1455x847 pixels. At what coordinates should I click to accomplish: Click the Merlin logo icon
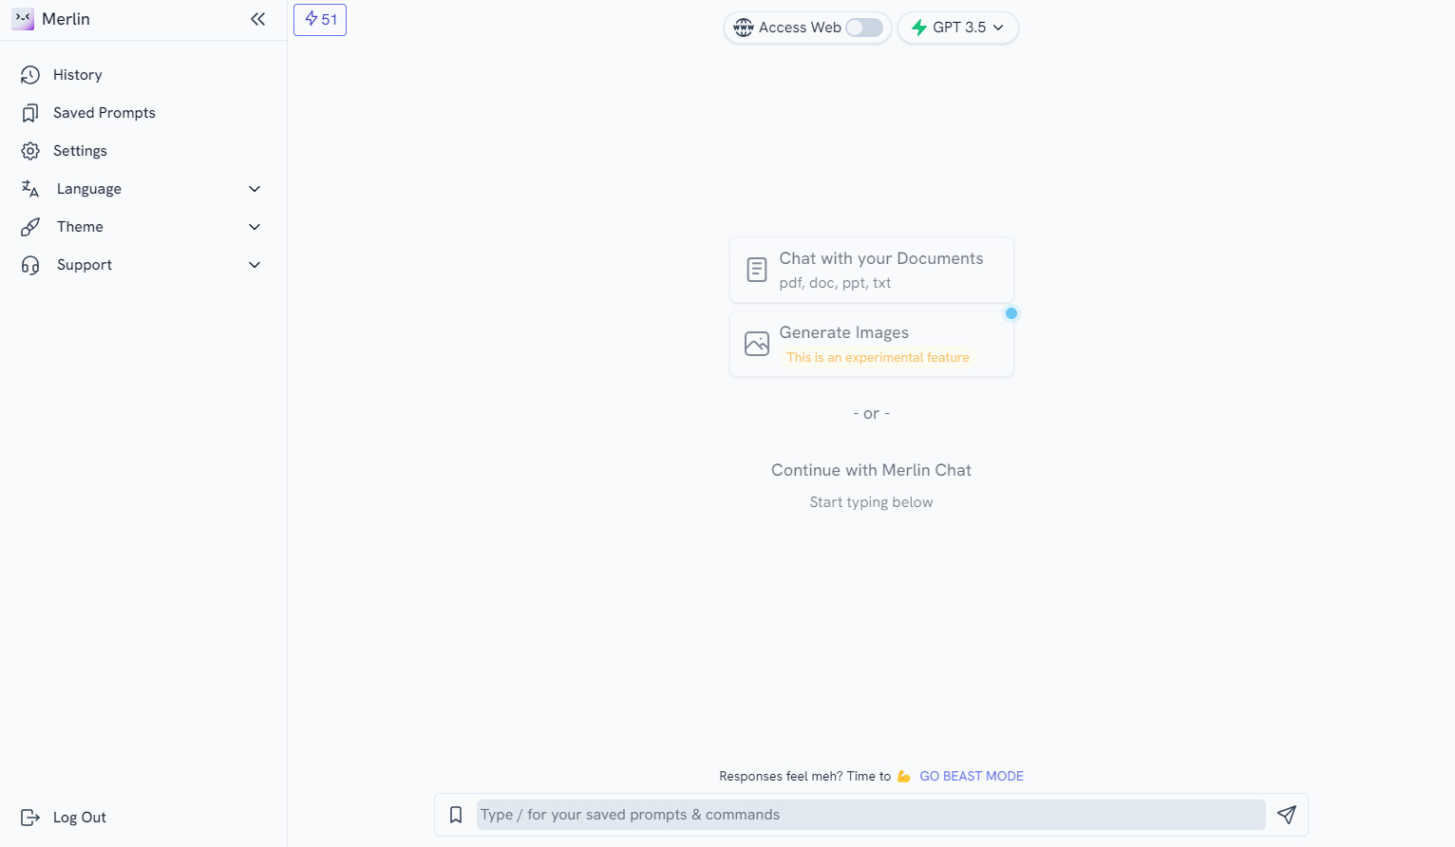click(x=22, y=18)
